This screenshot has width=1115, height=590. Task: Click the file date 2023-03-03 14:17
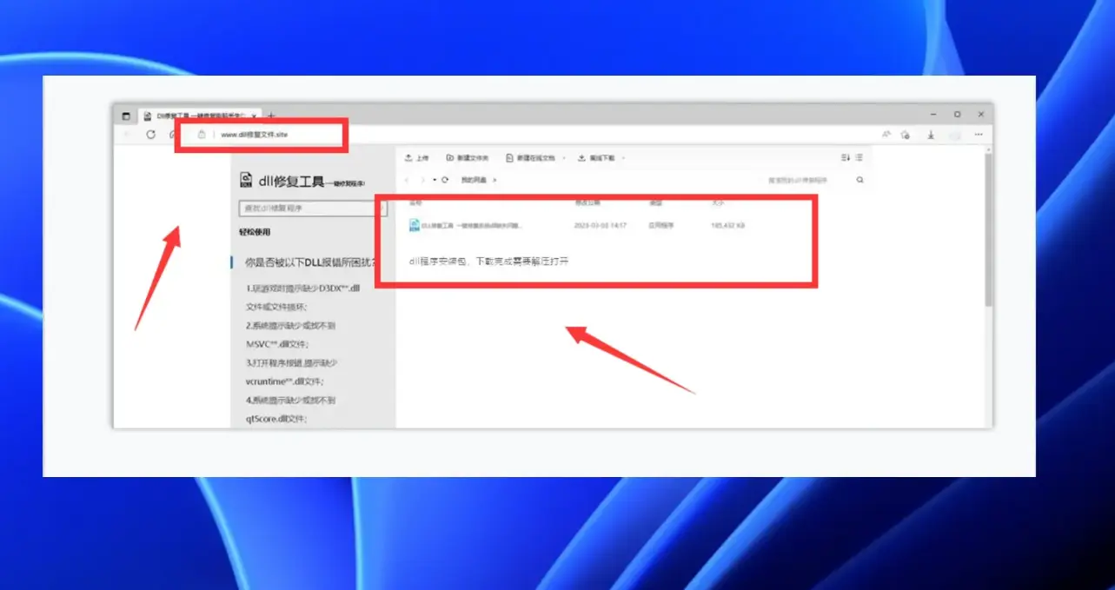(601, 225)
